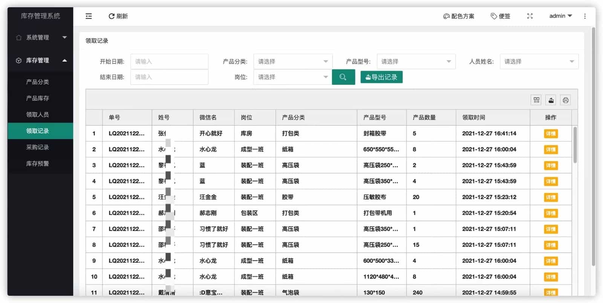Open the 岗位 select dropdown
The image size is (603, 303).
tap(293, 77)
